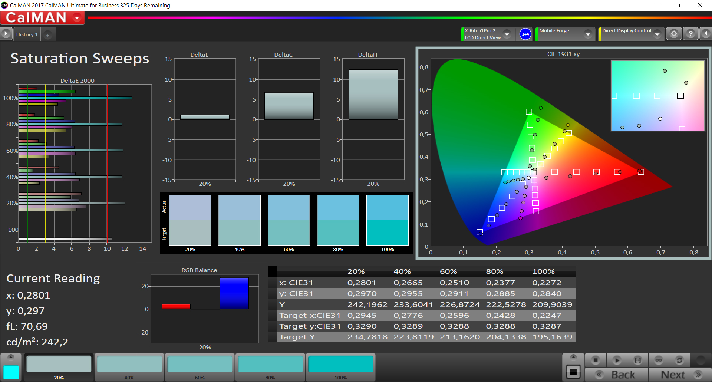
Task: Click the read series bracket icon
Action: 638,360
